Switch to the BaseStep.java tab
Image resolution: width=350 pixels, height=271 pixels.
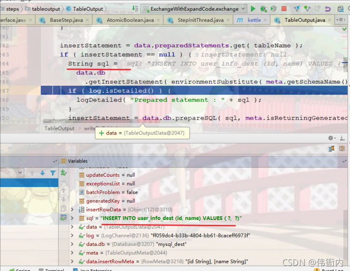[64, 20]
